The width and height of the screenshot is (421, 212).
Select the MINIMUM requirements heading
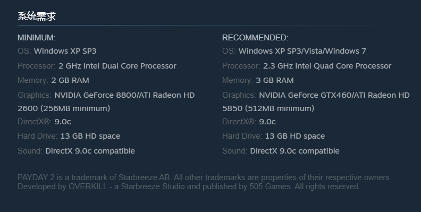click(37, 38)
